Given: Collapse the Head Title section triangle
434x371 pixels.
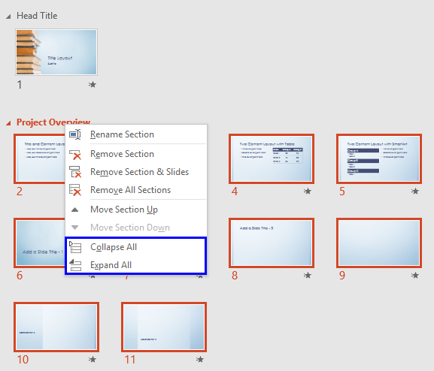Looking at the screenshot, I should tap(8, 17).
